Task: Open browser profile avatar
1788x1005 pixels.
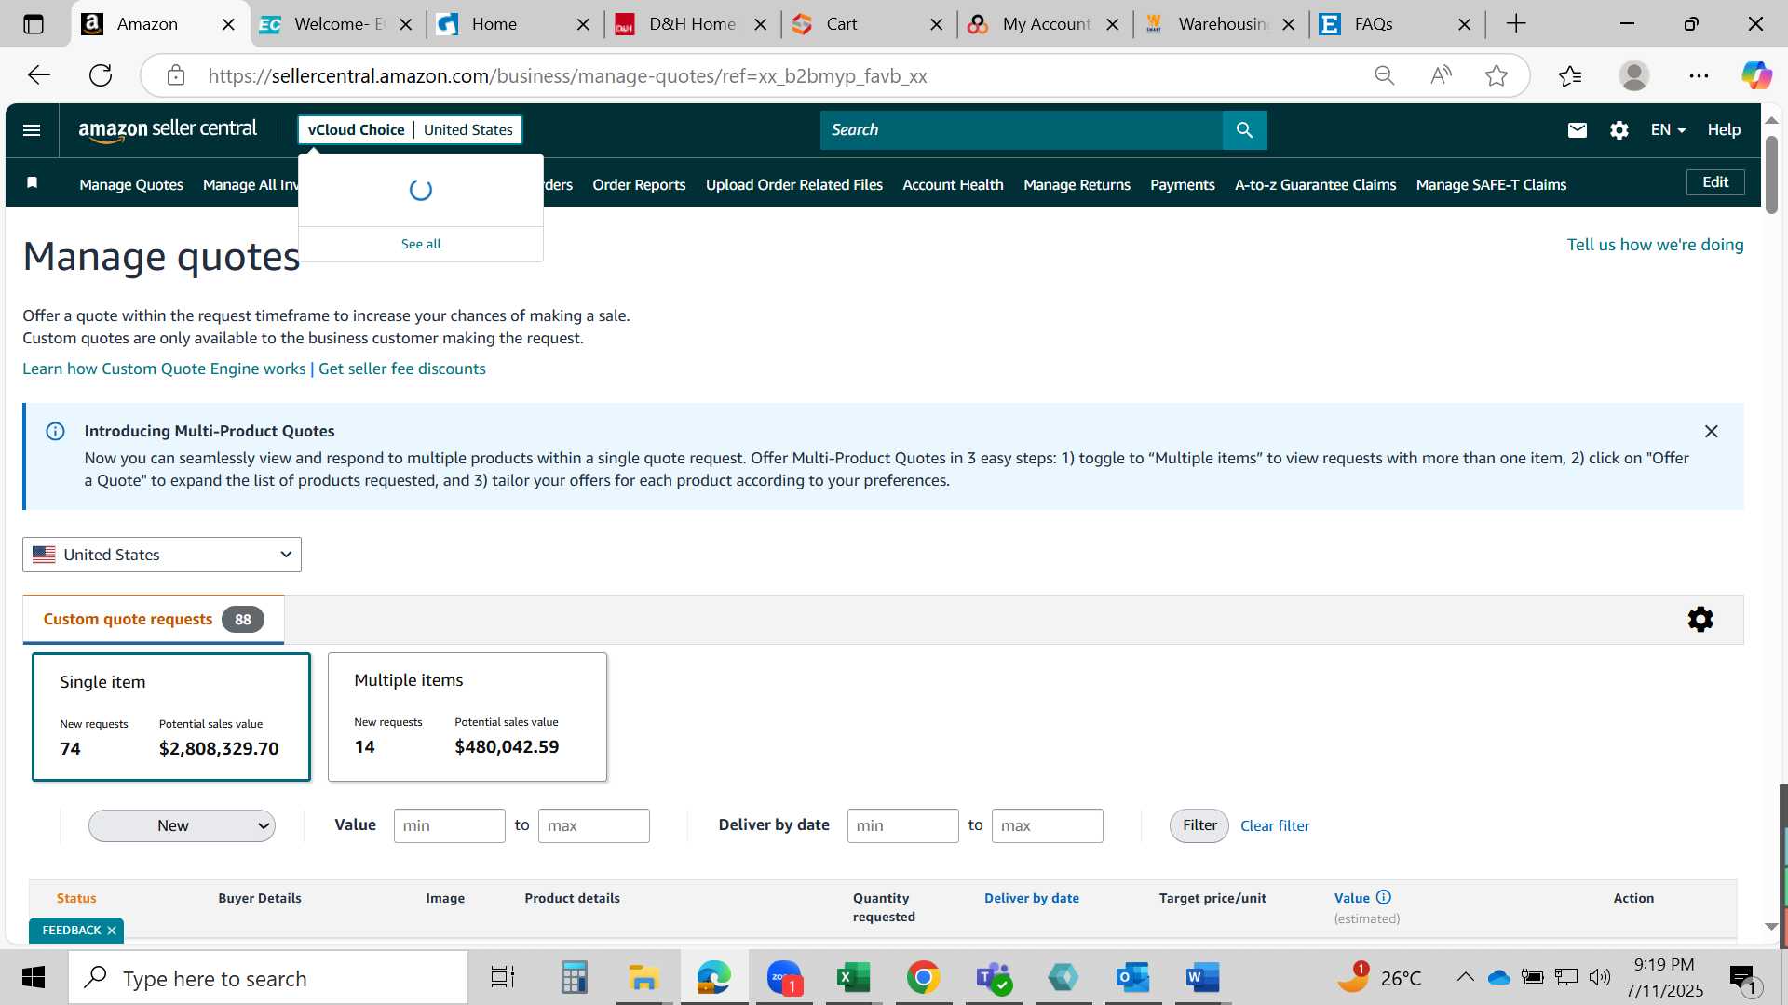Action: (x=1634, y=75)
